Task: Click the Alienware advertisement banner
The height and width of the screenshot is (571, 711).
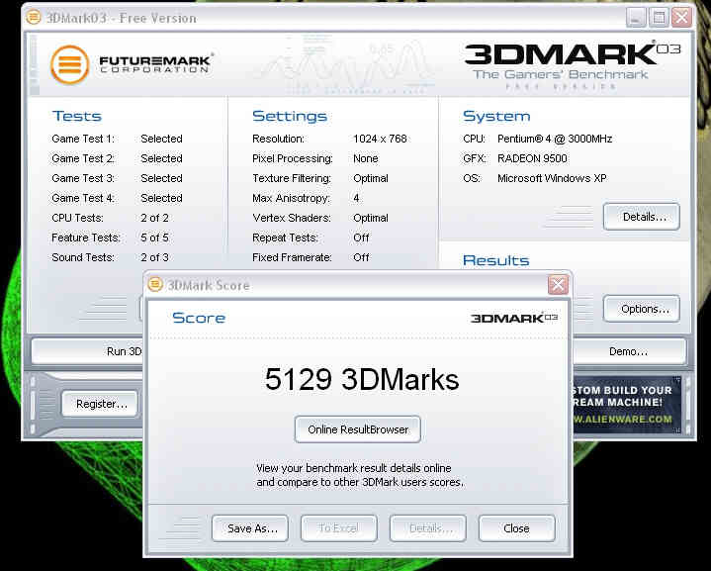Action: tap(627, 405)
